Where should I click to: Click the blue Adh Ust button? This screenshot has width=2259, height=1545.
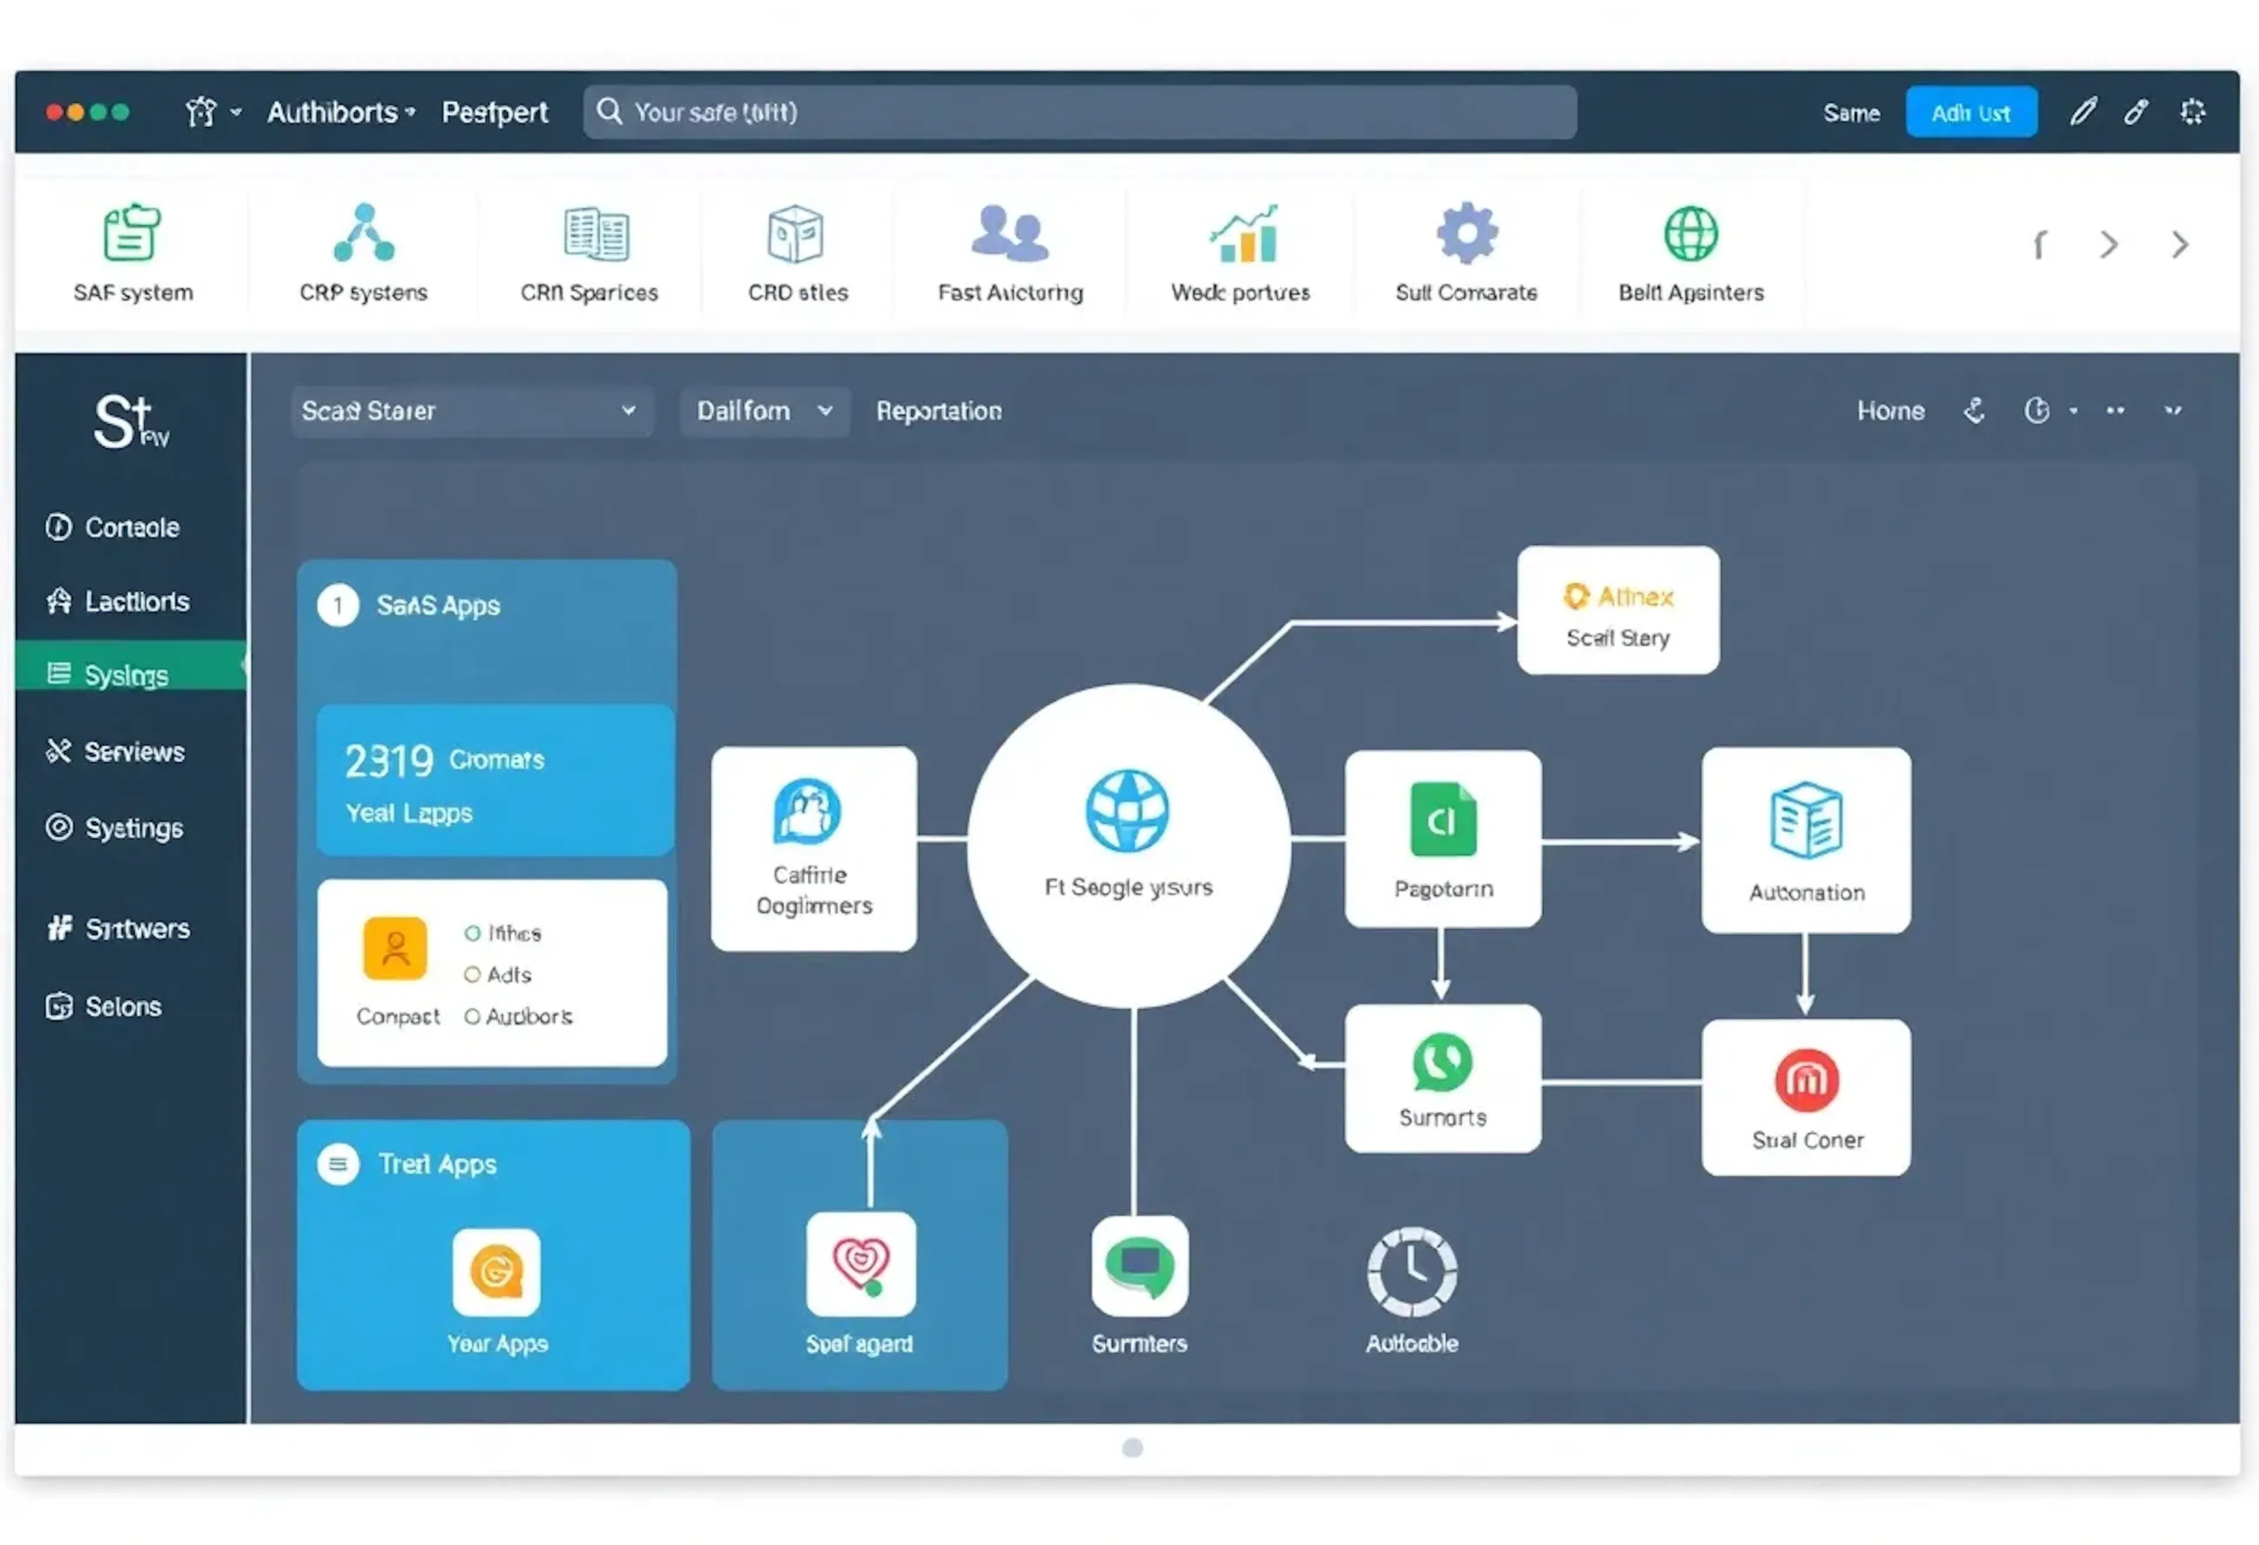pos(1971,112)
